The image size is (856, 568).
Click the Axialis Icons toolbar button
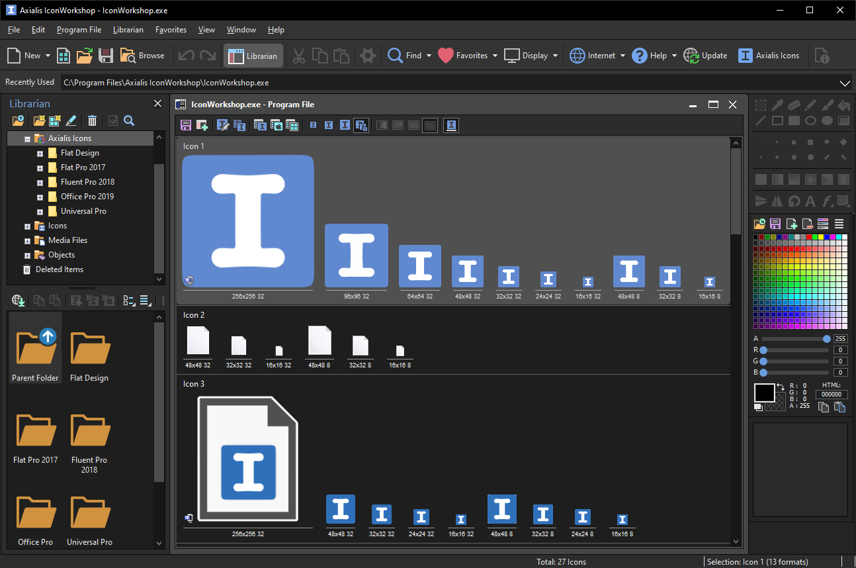769,56
